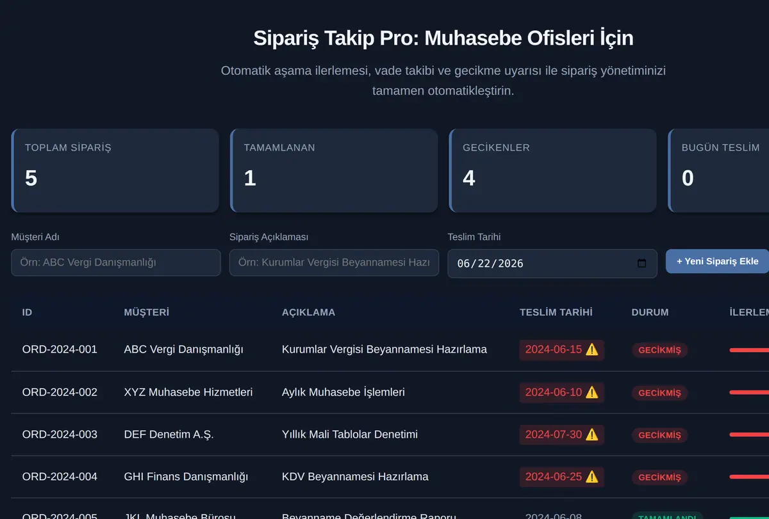Click Aylık Muhasebe İşlemleri description

343,392
